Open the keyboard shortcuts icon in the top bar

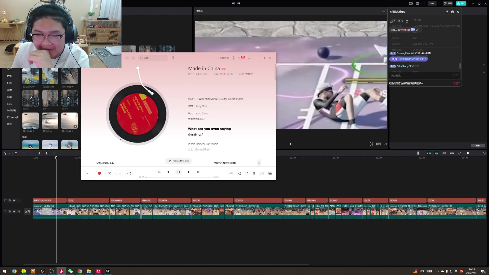pos(411,4)
